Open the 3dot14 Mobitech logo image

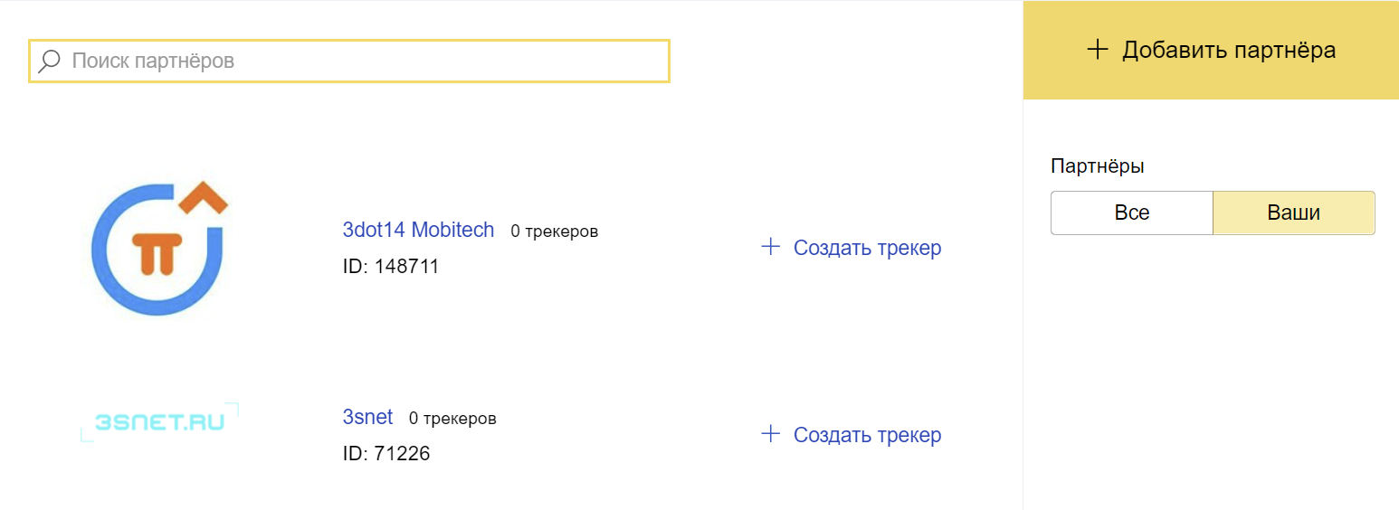(160, 248)
